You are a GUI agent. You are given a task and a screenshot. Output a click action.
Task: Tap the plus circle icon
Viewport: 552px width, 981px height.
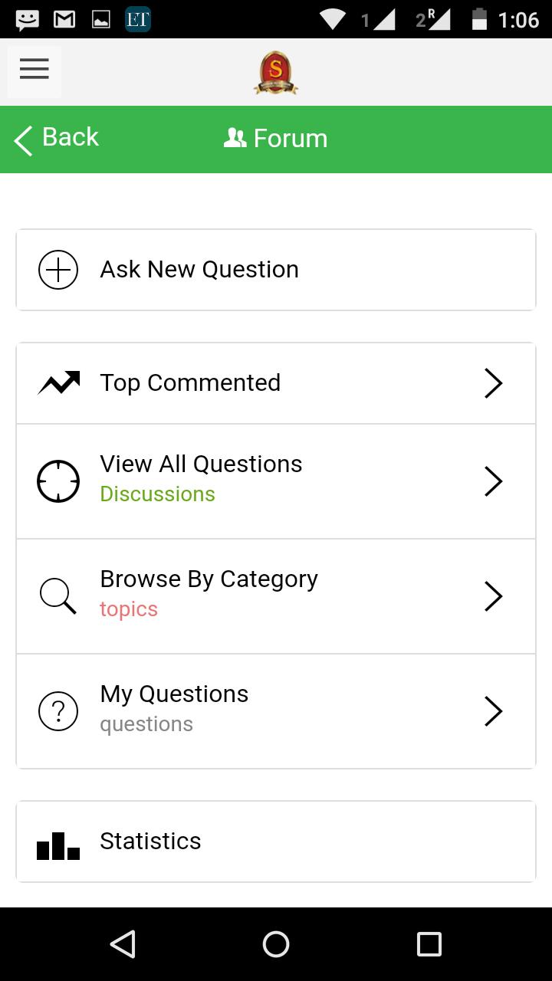(58, 270)
